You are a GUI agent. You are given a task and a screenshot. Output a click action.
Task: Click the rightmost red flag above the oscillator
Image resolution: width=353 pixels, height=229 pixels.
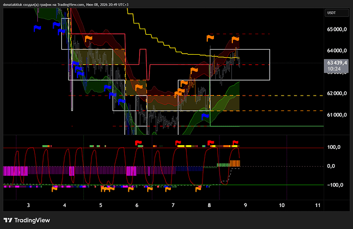(235, 143)
